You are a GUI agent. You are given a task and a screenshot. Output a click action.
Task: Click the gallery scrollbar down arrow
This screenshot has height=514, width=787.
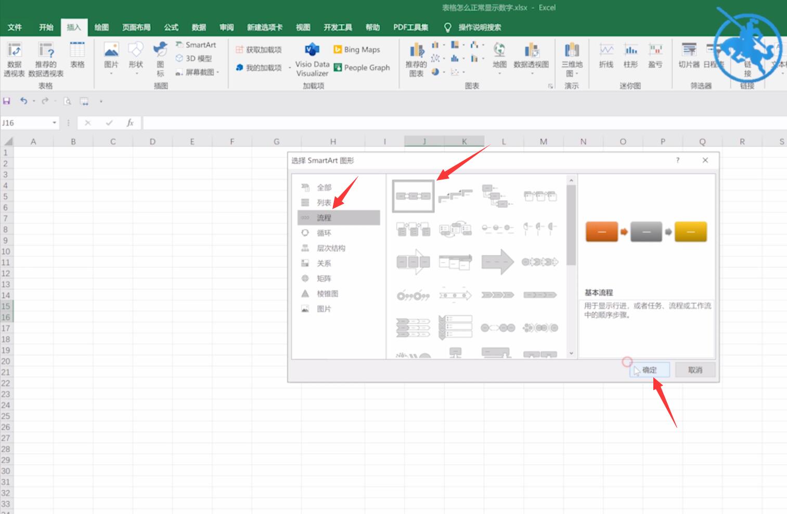point(571,353)
